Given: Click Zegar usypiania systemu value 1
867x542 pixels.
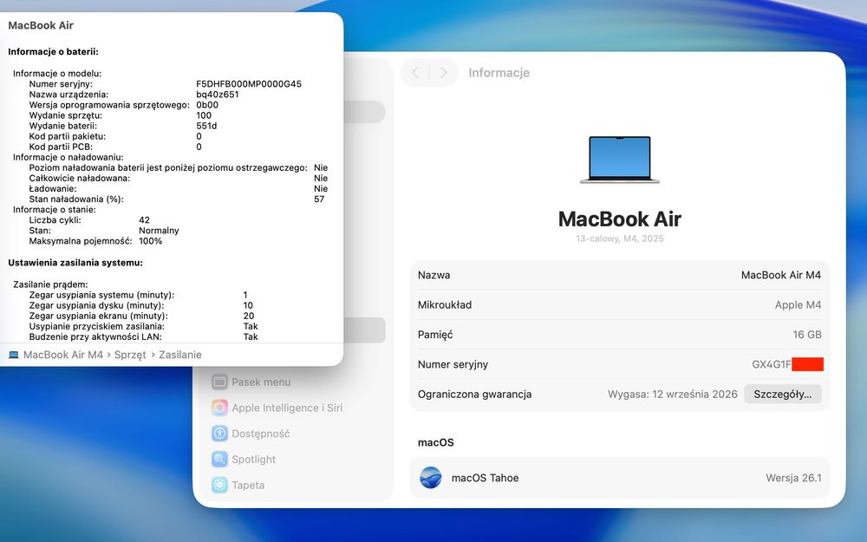Looking at the screenshot, I should point(245,295).
